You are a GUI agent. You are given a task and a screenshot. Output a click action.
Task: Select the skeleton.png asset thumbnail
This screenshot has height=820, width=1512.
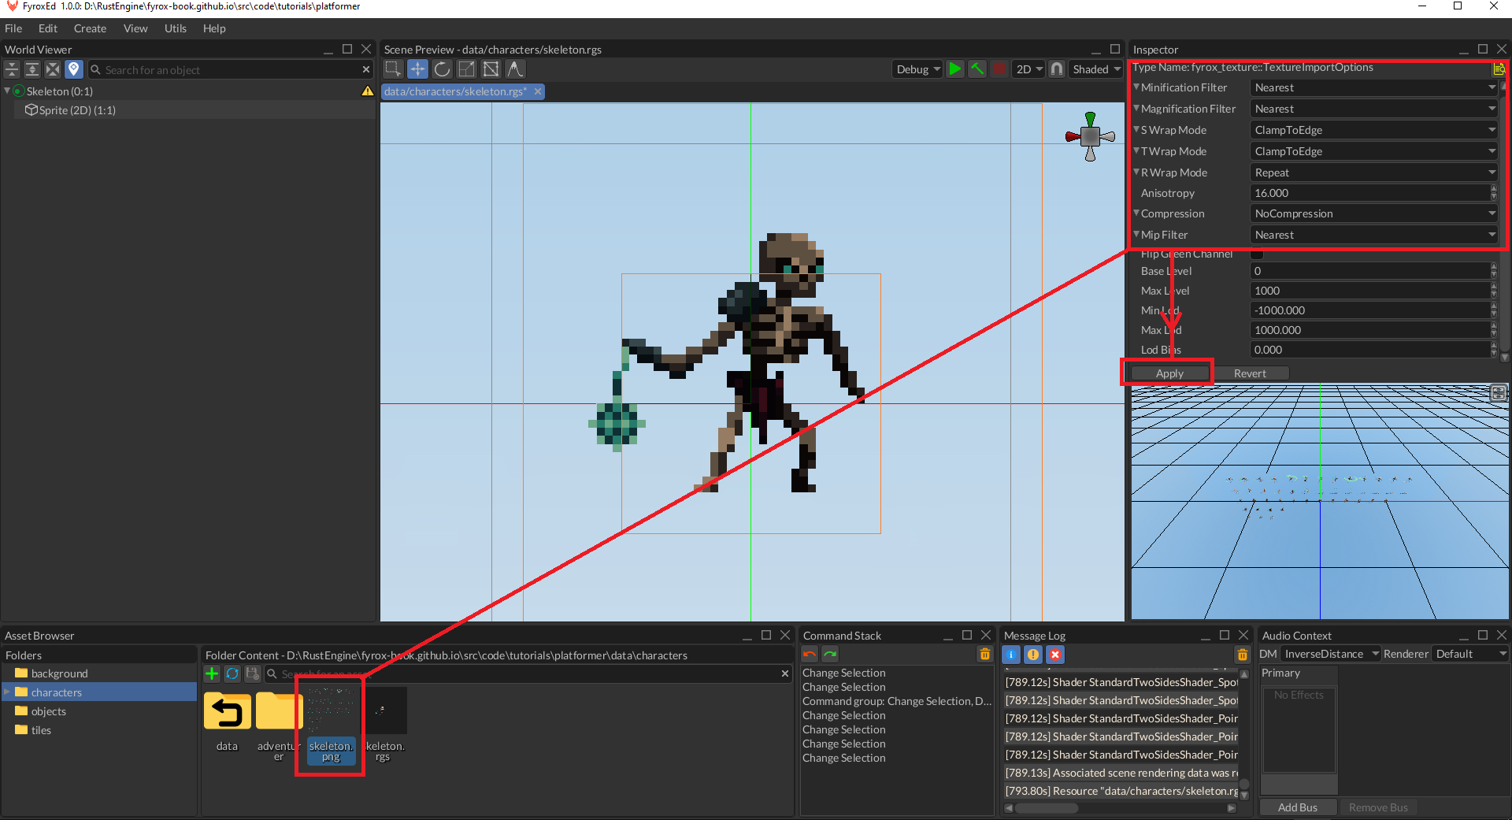point(330,711)
